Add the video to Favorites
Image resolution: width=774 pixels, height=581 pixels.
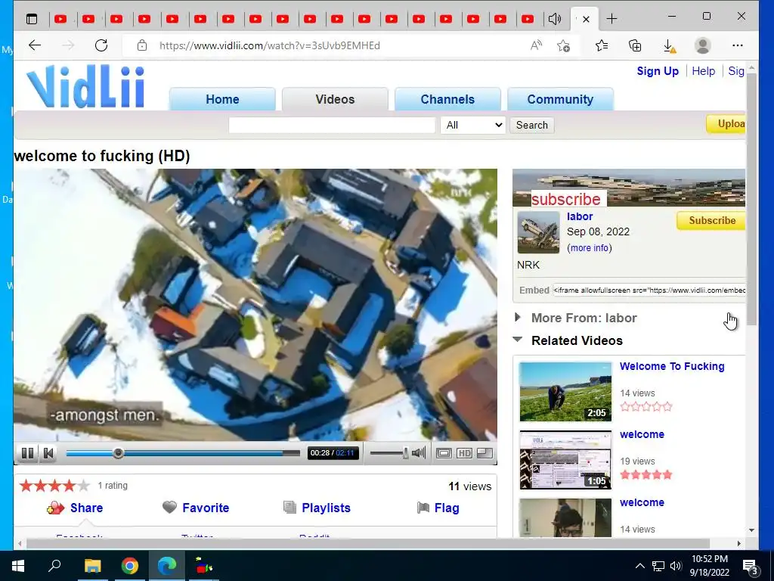coord(206,508)
